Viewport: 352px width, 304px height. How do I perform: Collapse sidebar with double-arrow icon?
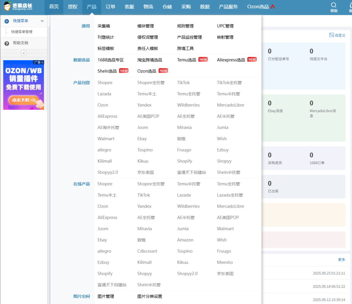pos(24,53)
